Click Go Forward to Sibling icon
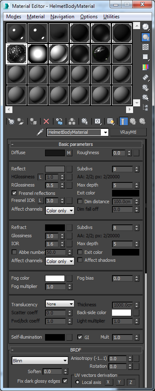 pyautogui.click(x=142, y=121)
